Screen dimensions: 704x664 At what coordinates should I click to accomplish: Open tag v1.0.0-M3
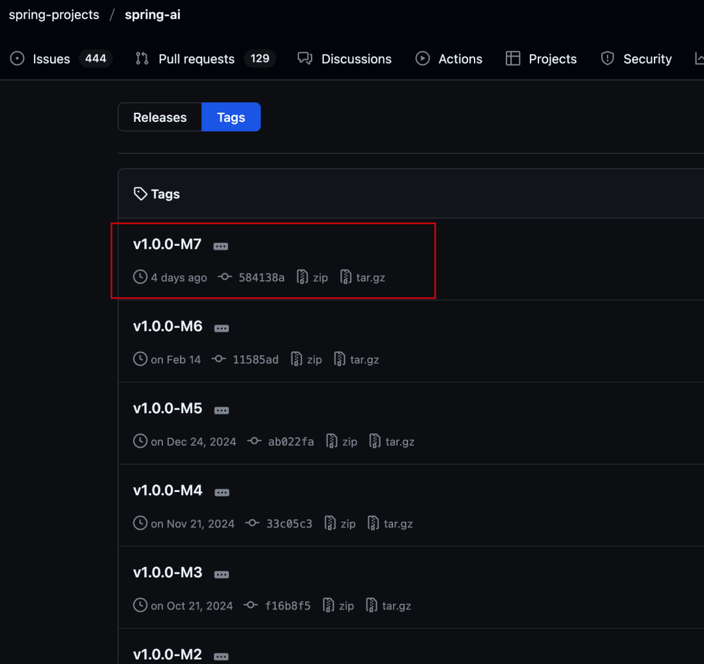coord(168,572)
